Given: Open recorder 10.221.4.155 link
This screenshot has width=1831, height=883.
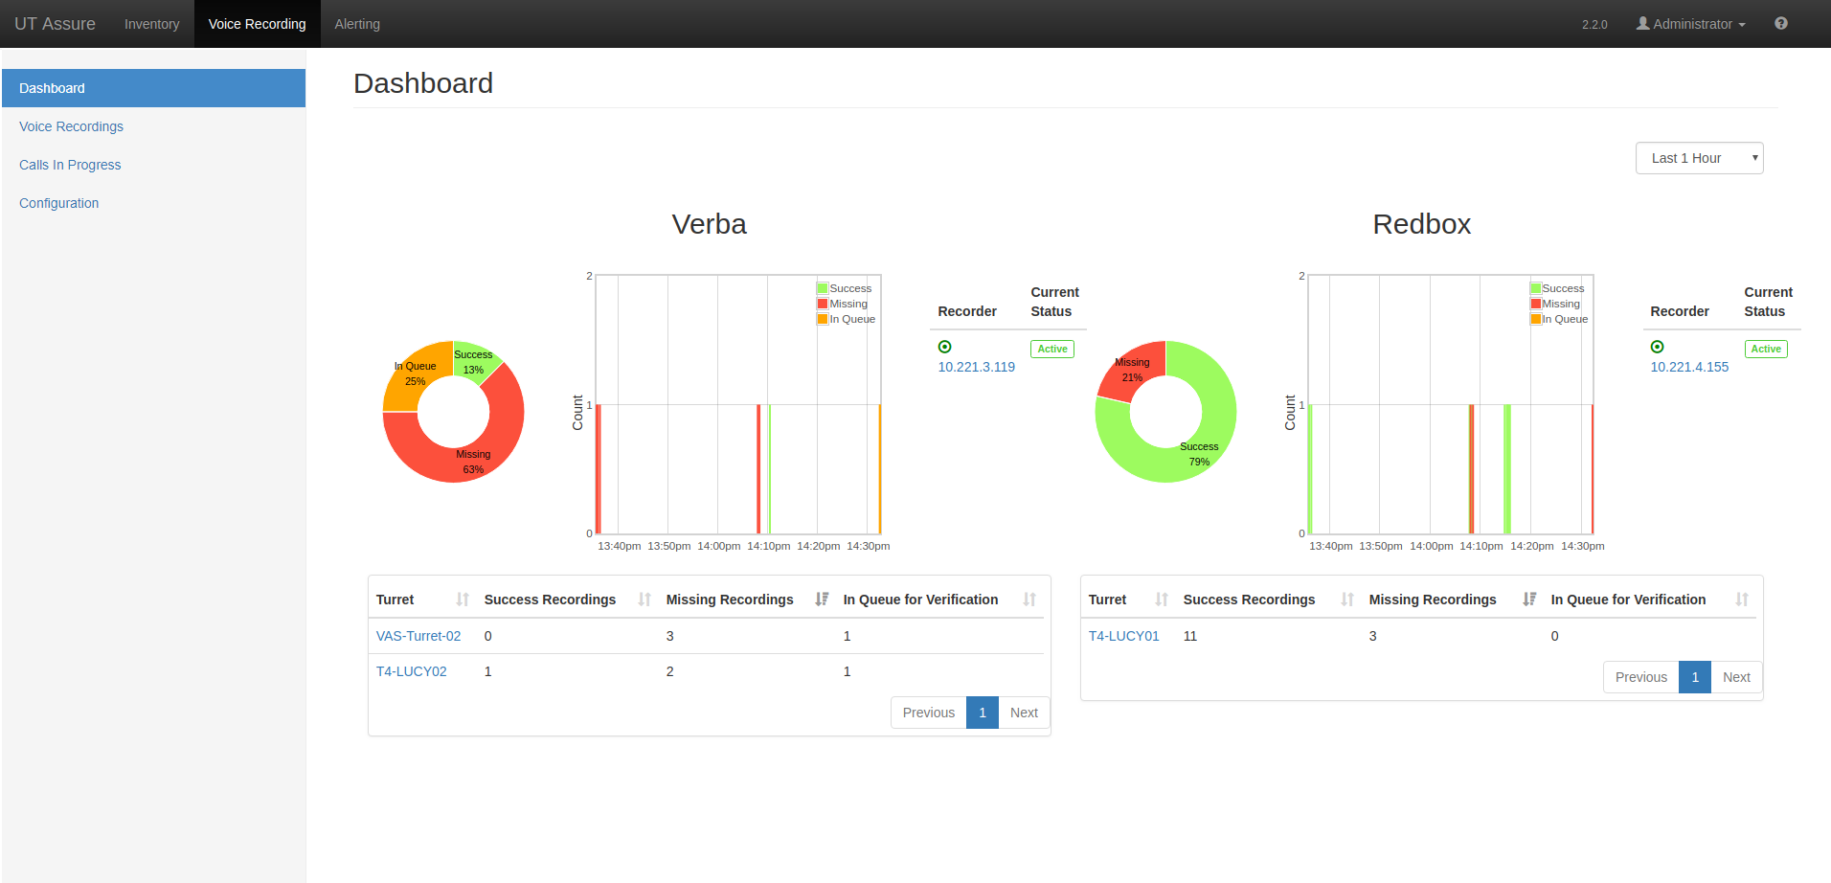Looking at the screenshot, I should [x=1689, y=367].
